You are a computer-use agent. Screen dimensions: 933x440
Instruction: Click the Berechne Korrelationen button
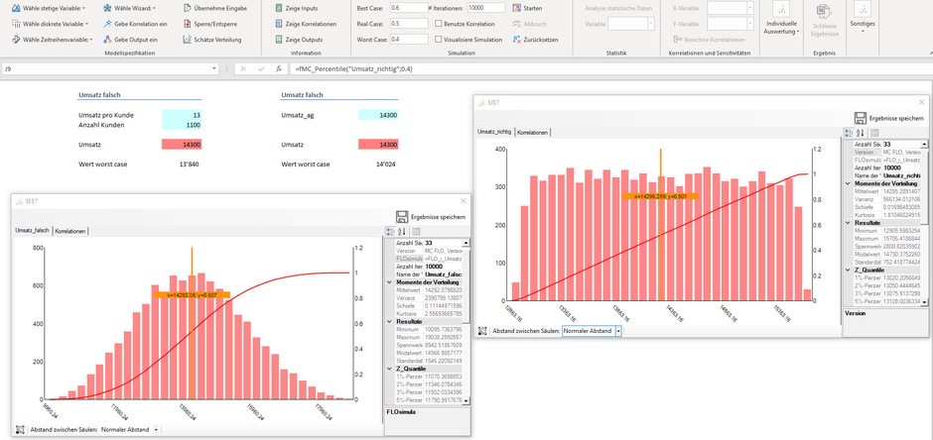pos(709,40)
